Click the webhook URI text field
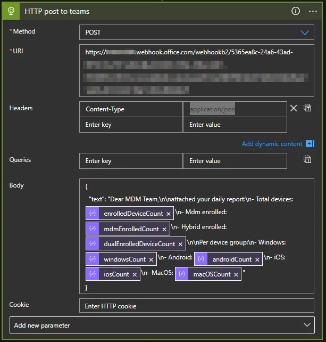The height and width of the screenshot is (342, 326). tap(197, 70)
